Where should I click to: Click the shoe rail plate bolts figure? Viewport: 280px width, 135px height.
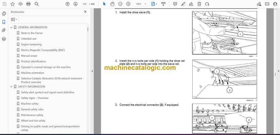(x=224, y=79)
